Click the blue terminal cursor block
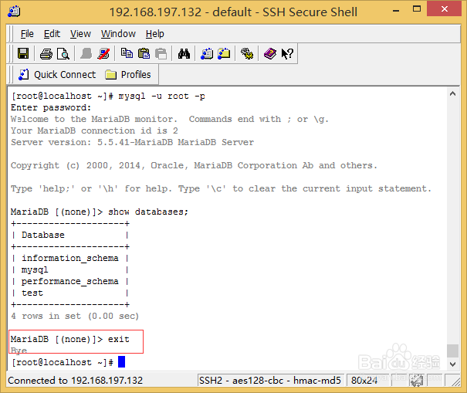This screenshot has width=467, height=393. (121, 362)
